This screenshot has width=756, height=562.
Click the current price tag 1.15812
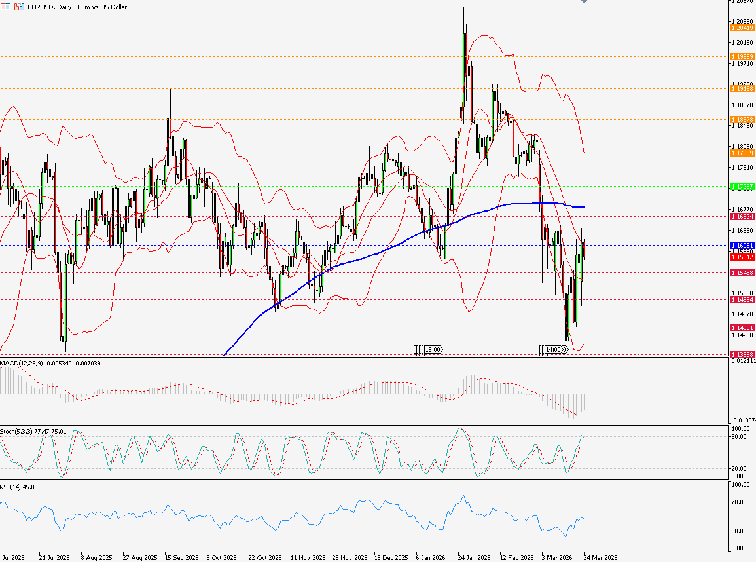coord(742,257)
